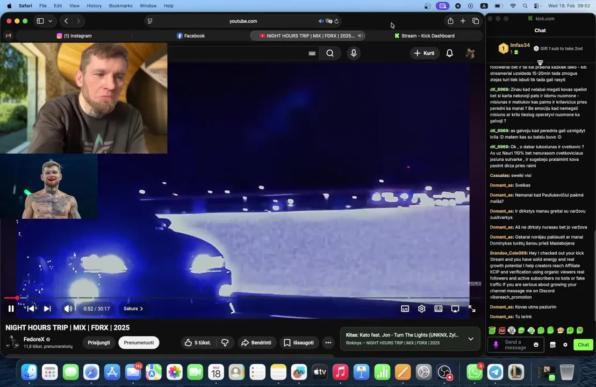Open the Window menu in menu bar
This screenshot has width=596, height=387.
[x=148, y=6]
